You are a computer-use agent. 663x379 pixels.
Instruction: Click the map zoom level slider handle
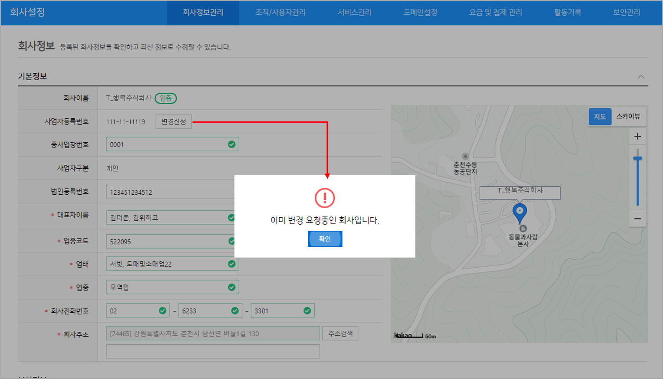tap(637, 159)
